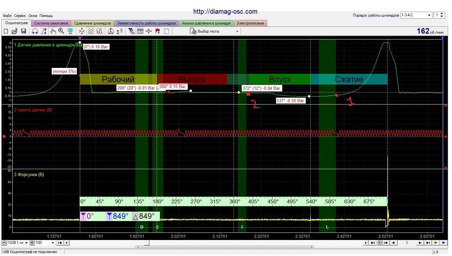Switch to Сравнение цилиндров tab
The width and height of the screenshot is (452, 256).
pos(93,23)
